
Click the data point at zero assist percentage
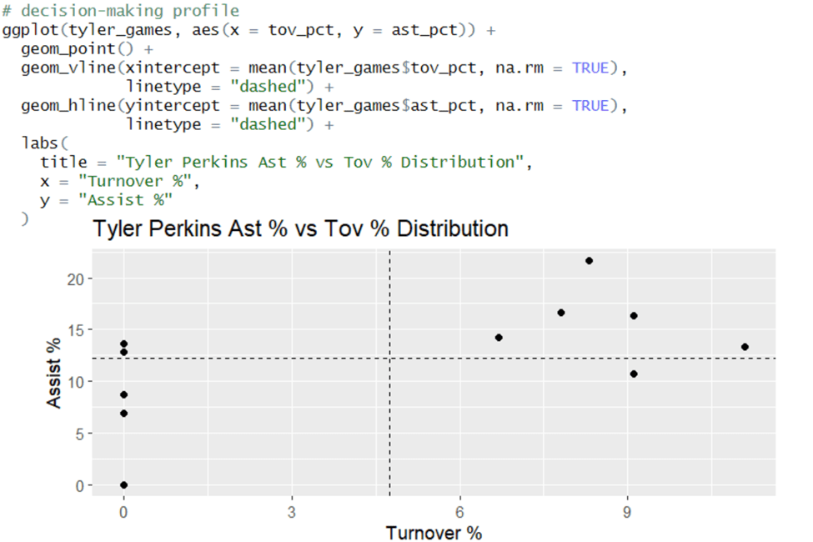coord(123,484)
